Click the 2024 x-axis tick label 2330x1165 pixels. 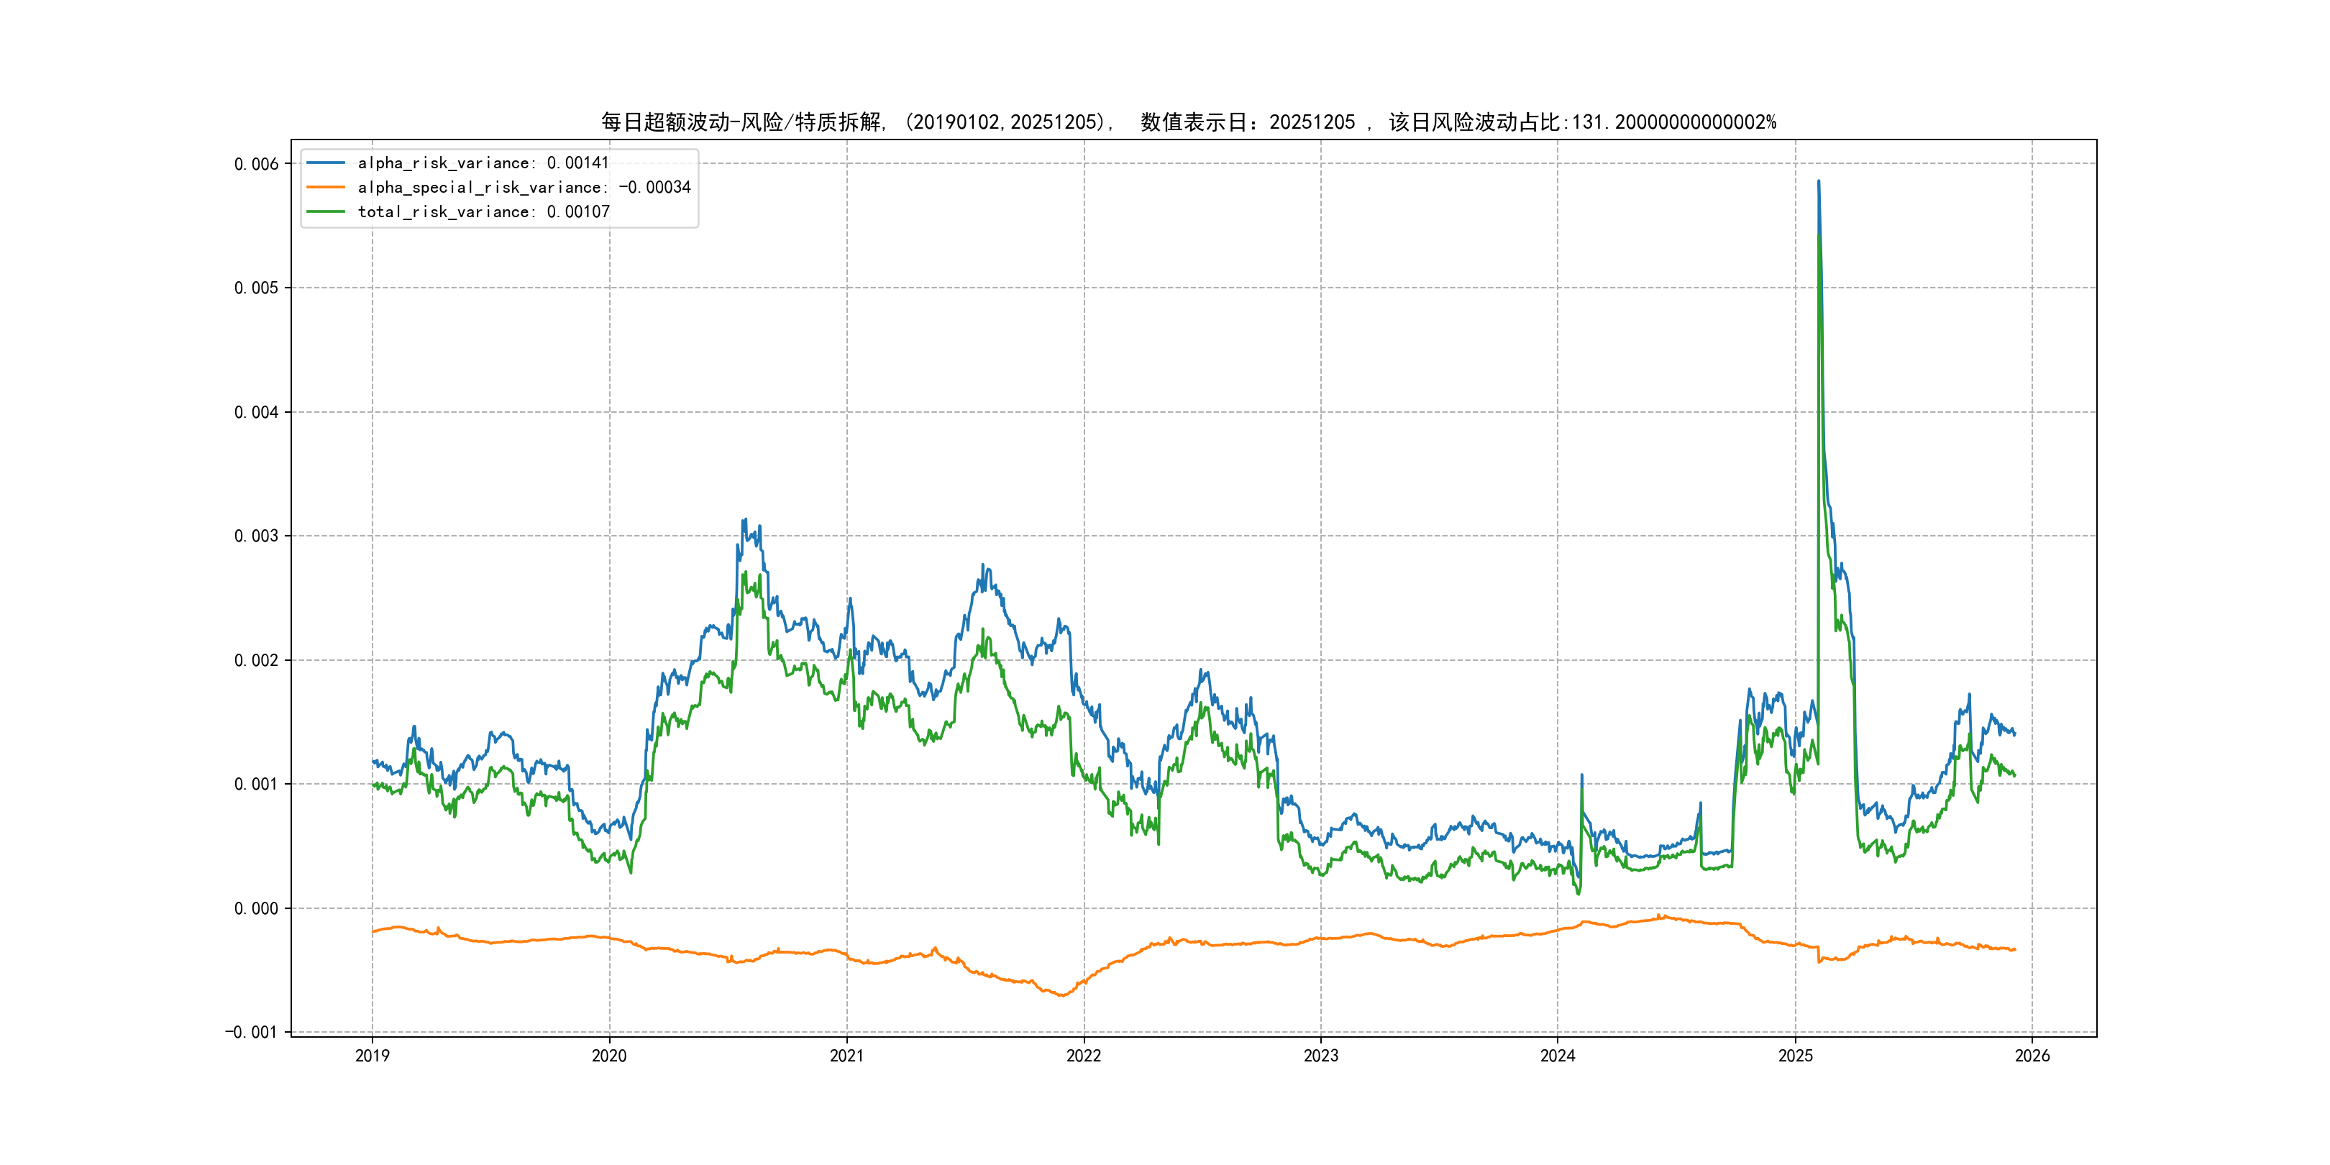pos(1558,1056)
